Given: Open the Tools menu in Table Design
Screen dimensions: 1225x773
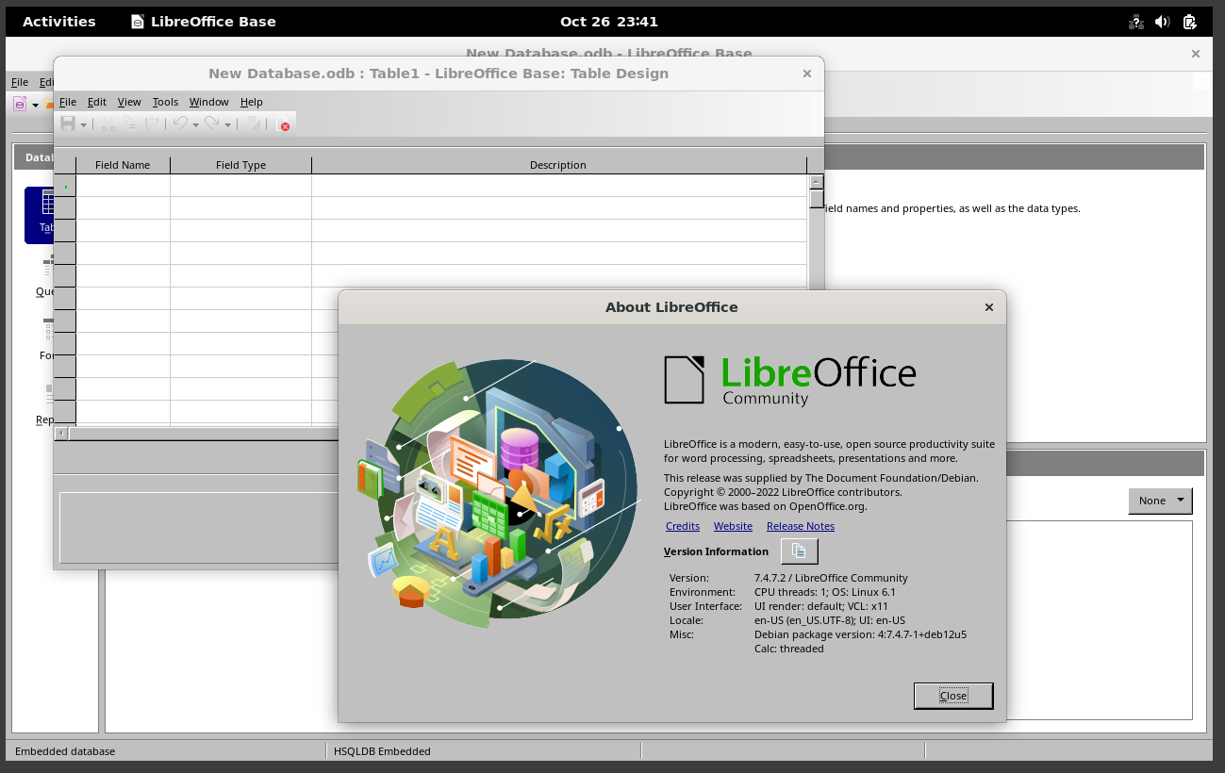Looking at the screenshot, I should pos(165,102).
